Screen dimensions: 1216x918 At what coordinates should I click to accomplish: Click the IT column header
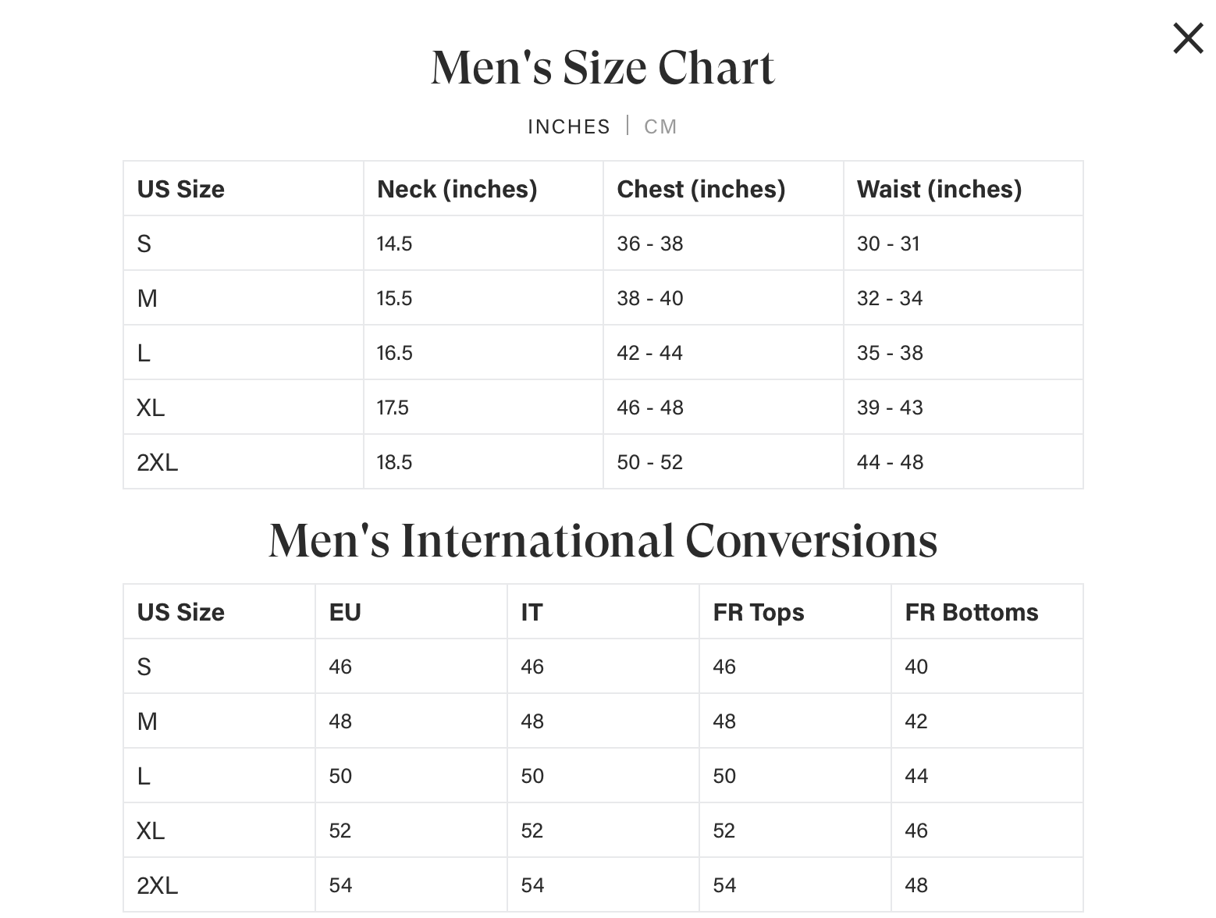[x=532, y=612]
